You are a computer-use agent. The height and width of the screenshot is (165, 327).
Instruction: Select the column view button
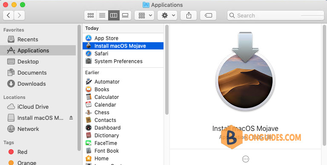click(x=114, y=15)
